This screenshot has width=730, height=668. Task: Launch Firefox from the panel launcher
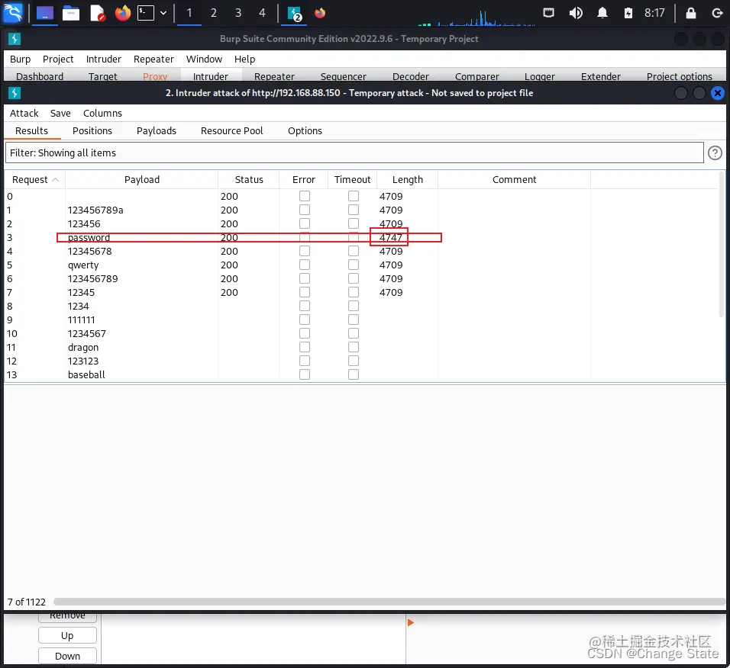click(x=123, y=13)
